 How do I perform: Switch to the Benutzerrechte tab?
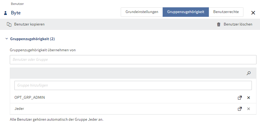pyautogui.click(x=226, y=12)
